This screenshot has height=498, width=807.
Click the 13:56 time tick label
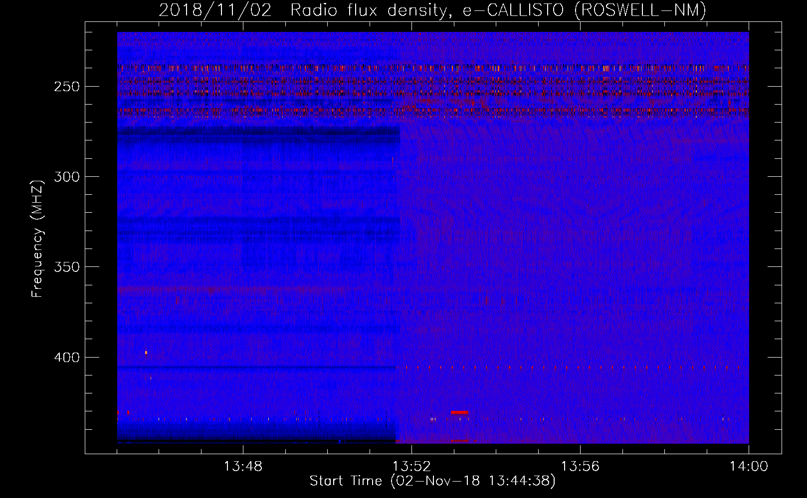click(x=580, y=467)
